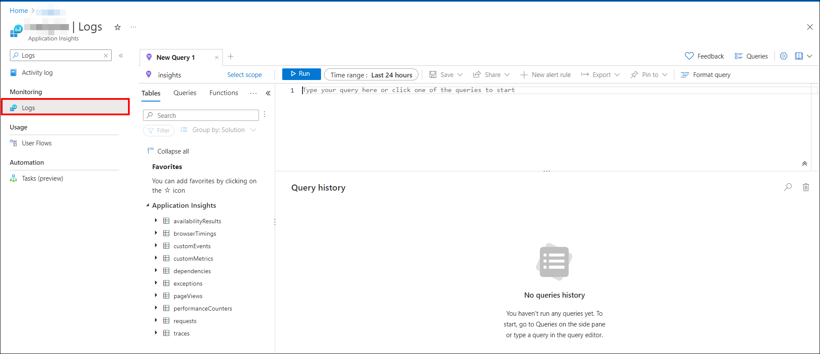
Task: Select the traces table name
Action: pyautogui.click(x=181, y=333)
